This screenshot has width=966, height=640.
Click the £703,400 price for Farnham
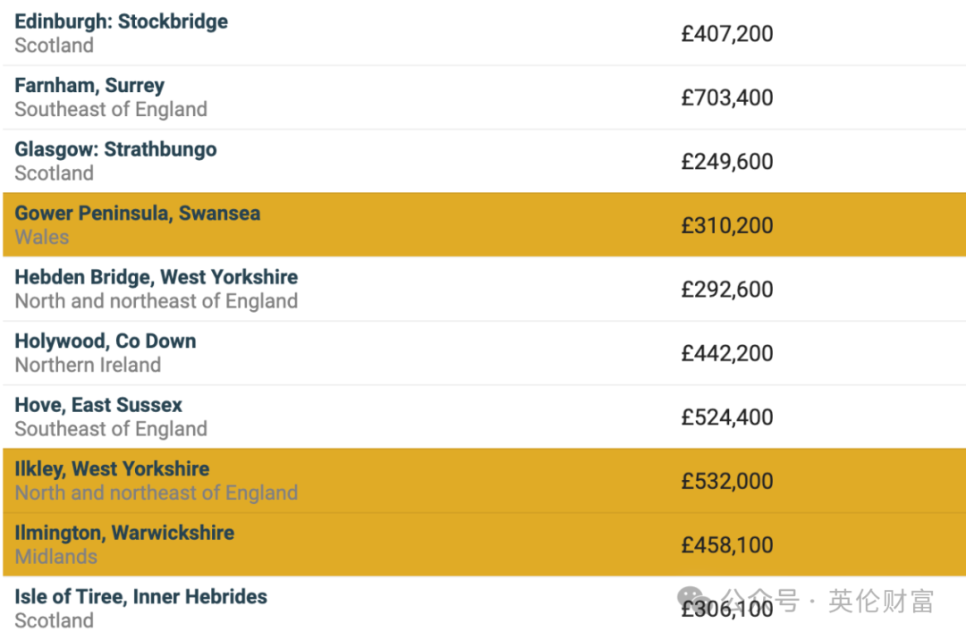pyautogui.click(x=727, y=97)
